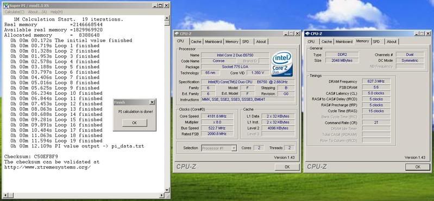This screenshot has height=201, width=434.
Task: Click the DC Mode value Symmetric
Action: coord(410,61)
